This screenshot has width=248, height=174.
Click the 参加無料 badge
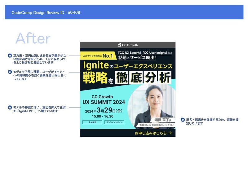point(92,122)
